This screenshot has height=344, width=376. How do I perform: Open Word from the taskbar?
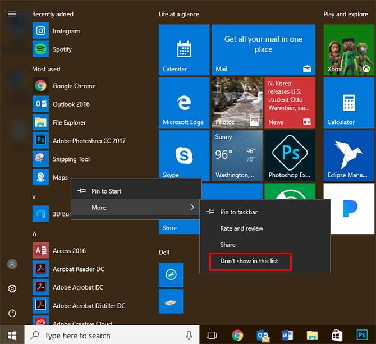click(287, 335)
